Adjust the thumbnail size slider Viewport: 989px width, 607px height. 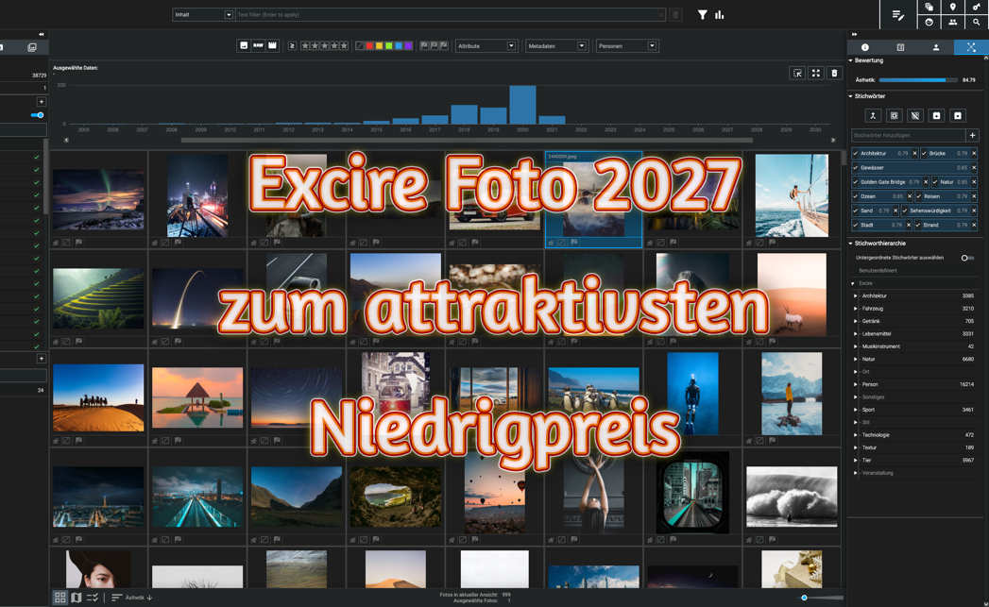click(823, 598)
